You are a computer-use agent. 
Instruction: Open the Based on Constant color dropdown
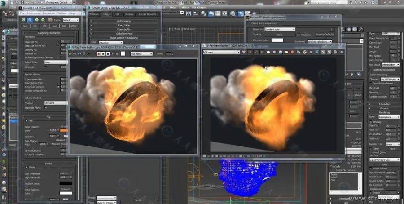pyautogui.click(x=280, y=29)
